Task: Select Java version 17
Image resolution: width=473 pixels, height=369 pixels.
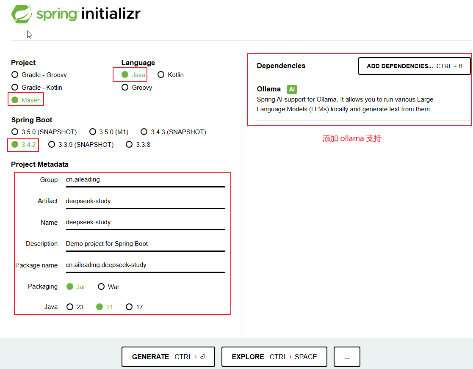Action: tap(134, 307)
